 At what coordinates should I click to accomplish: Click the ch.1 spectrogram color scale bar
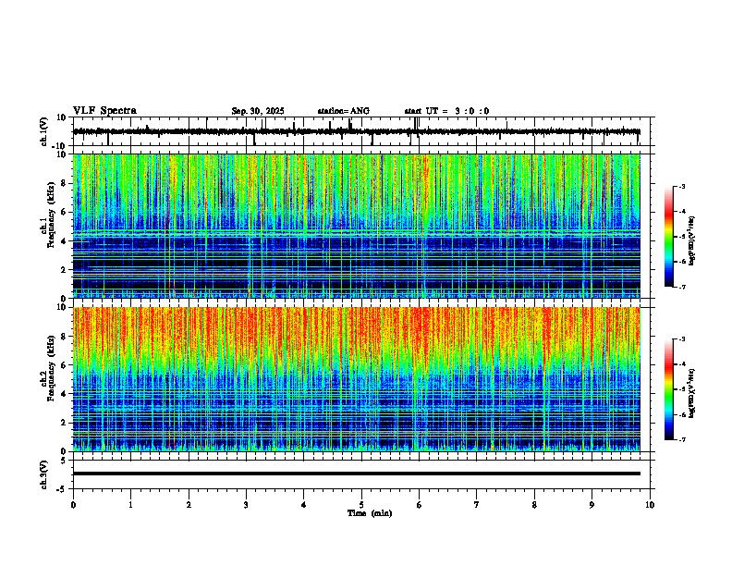click(668, 237)
